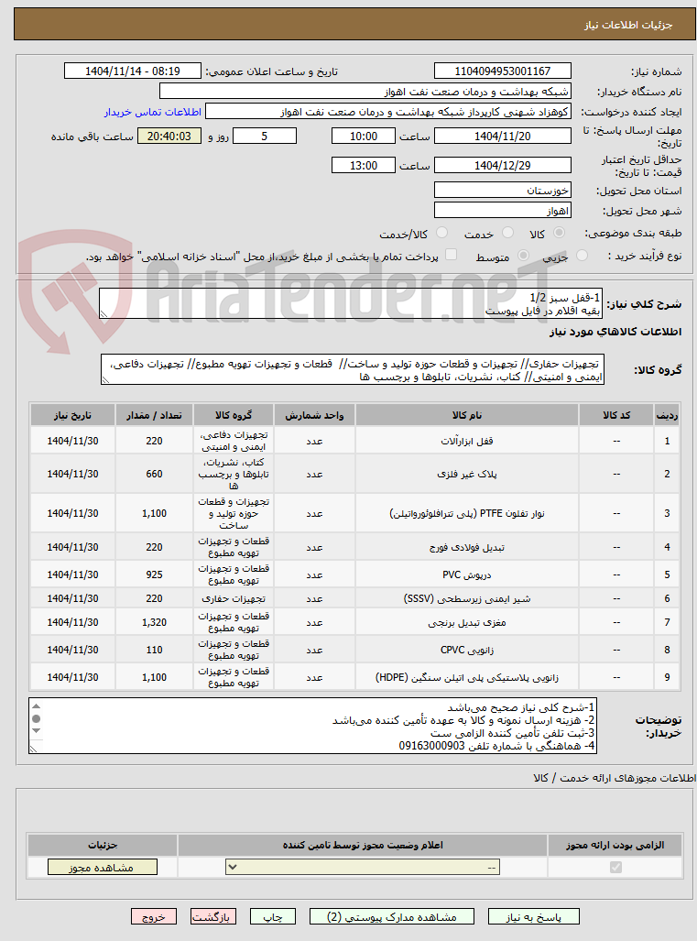This screenshot has width=697, height=941.
Task: Select the زانویی CPVC item cell
Action: pos(467,650)
